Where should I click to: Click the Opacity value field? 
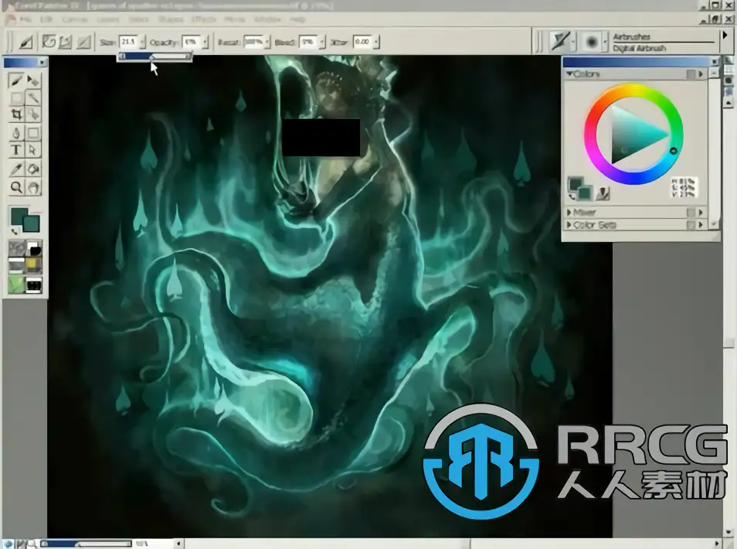190,42
